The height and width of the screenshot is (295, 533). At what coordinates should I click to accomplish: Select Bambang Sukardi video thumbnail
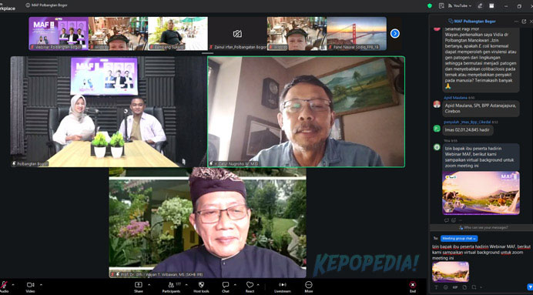coord(178,33)
